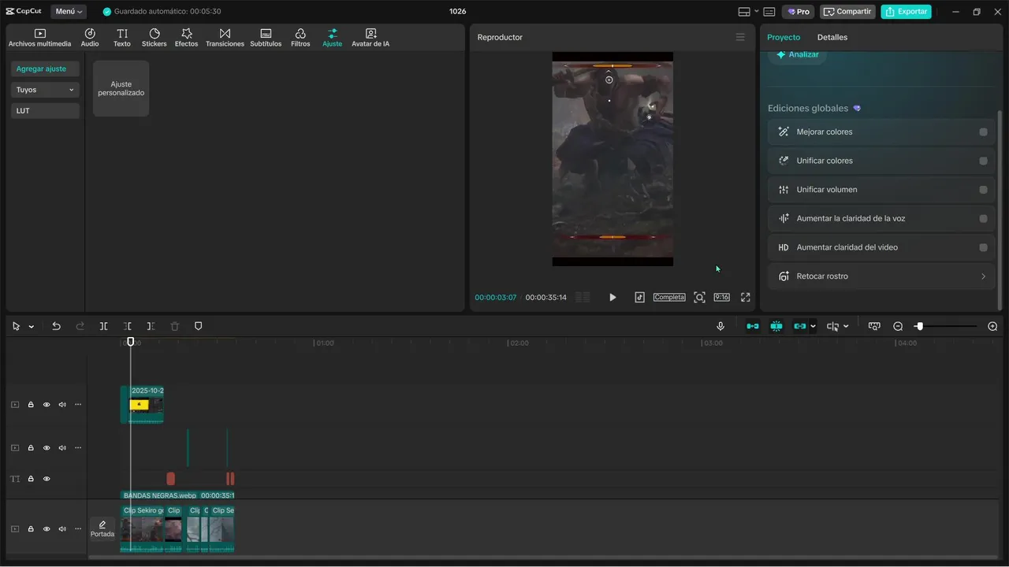Screen dimensions: 1009x567
Task: Switch to the Transiciones tab
Action: coord(225,38)
